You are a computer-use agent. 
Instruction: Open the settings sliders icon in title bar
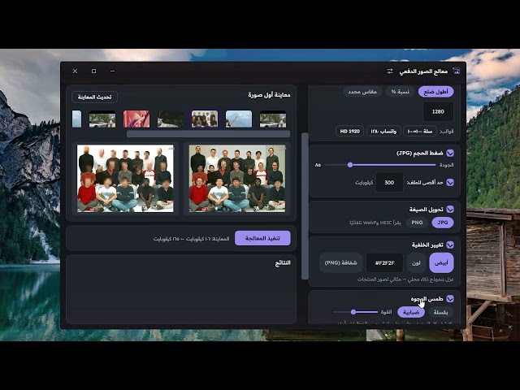[x=390, y=71]
